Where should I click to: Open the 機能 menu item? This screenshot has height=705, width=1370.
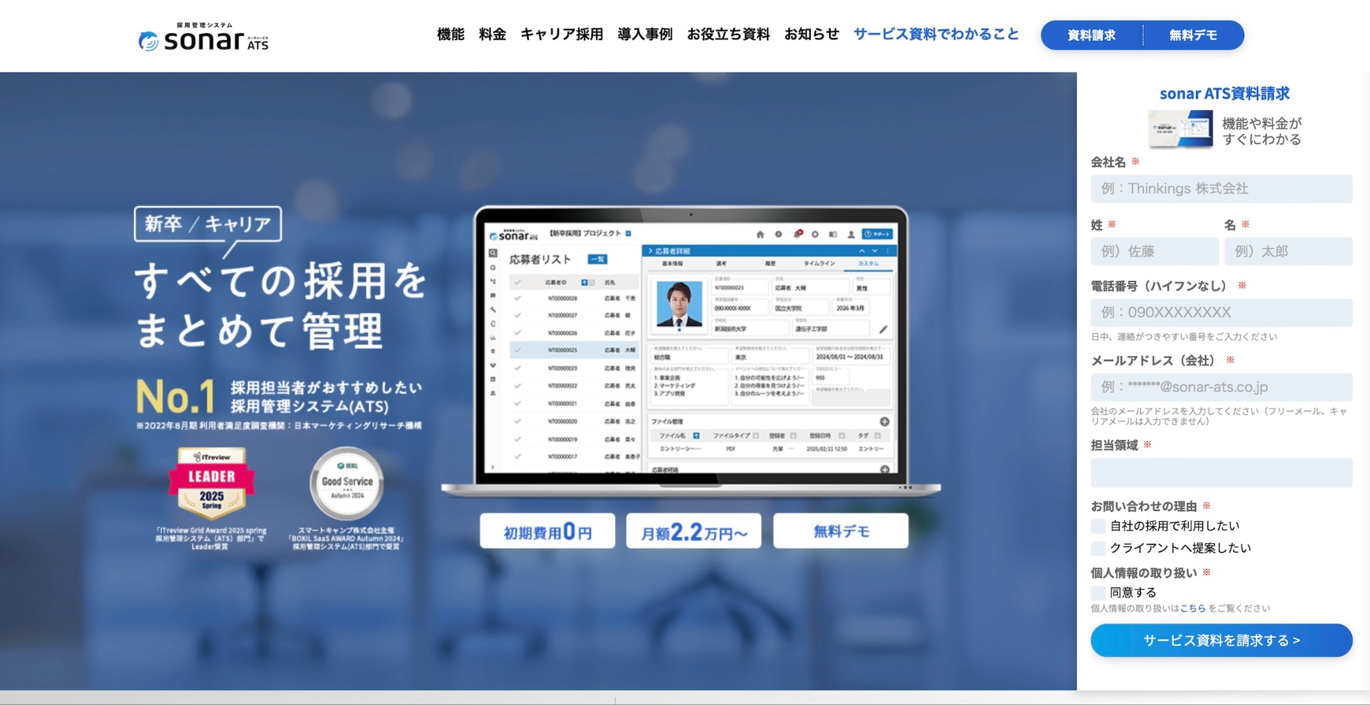[x=450, y=34]
